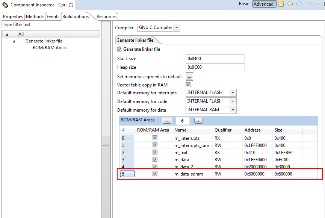Click the Name column header

coord(192,130)
